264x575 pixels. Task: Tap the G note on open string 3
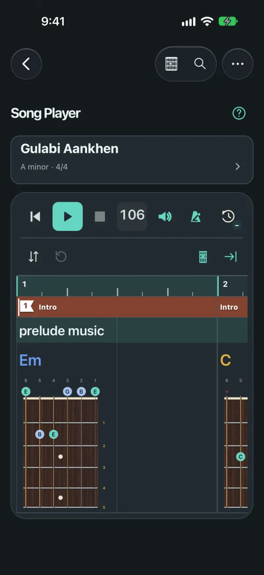67,391
